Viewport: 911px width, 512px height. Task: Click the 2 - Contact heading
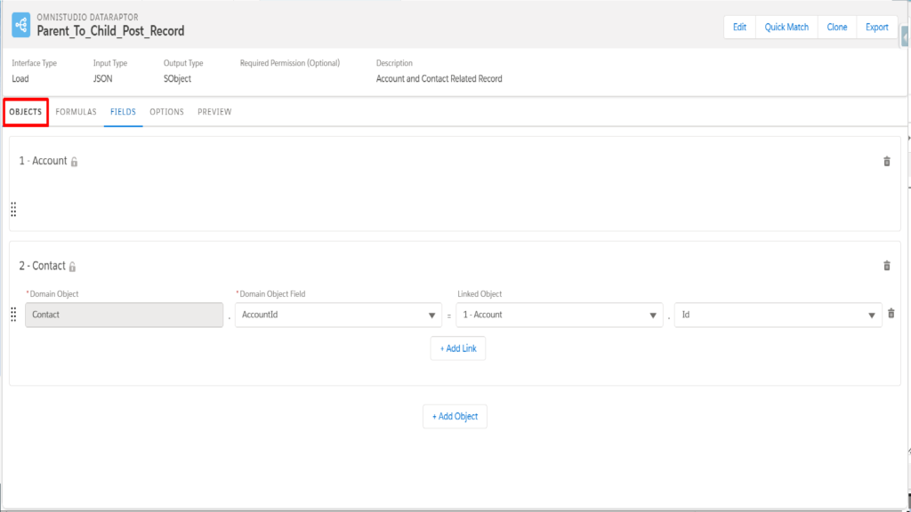pos(42,266)
